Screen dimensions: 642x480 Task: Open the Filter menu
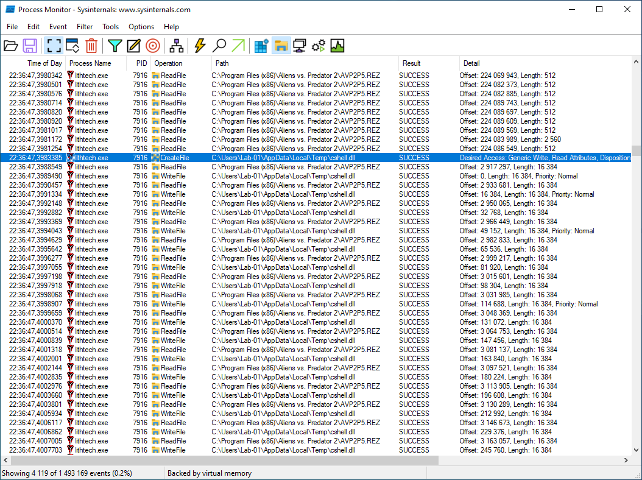(85, 27)
